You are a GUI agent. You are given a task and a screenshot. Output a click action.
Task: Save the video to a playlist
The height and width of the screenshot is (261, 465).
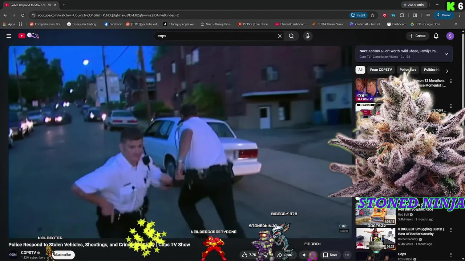pos(330,255)
